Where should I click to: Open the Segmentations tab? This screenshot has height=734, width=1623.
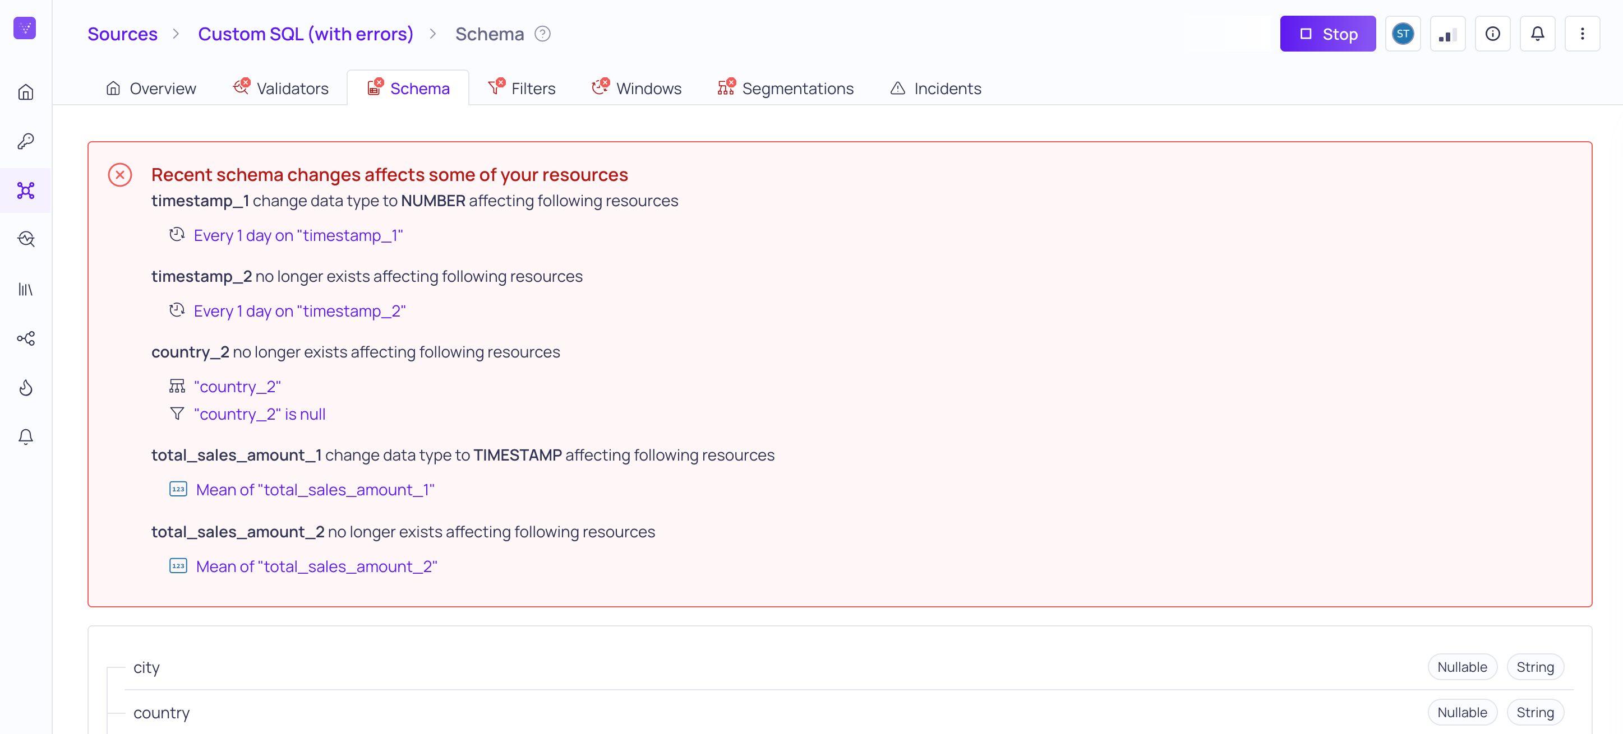pos(786,88)
